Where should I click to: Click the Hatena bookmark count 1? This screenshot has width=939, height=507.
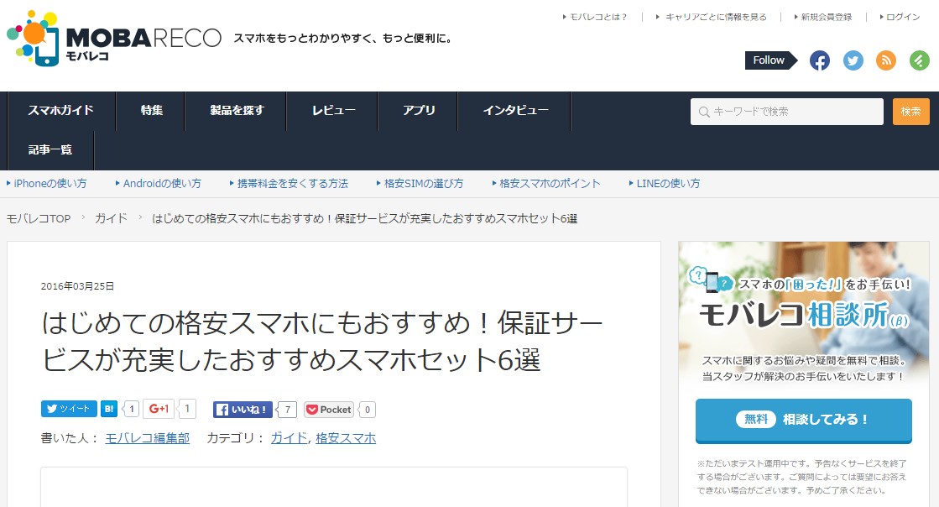(x=131, y=410)
